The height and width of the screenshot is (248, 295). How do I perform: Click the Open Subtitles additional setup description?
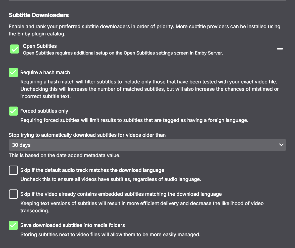tap(123, 53)
